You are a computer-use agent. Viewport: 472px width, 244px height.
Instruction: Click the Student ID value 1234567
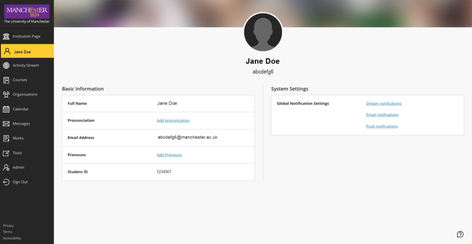[164, 172]
